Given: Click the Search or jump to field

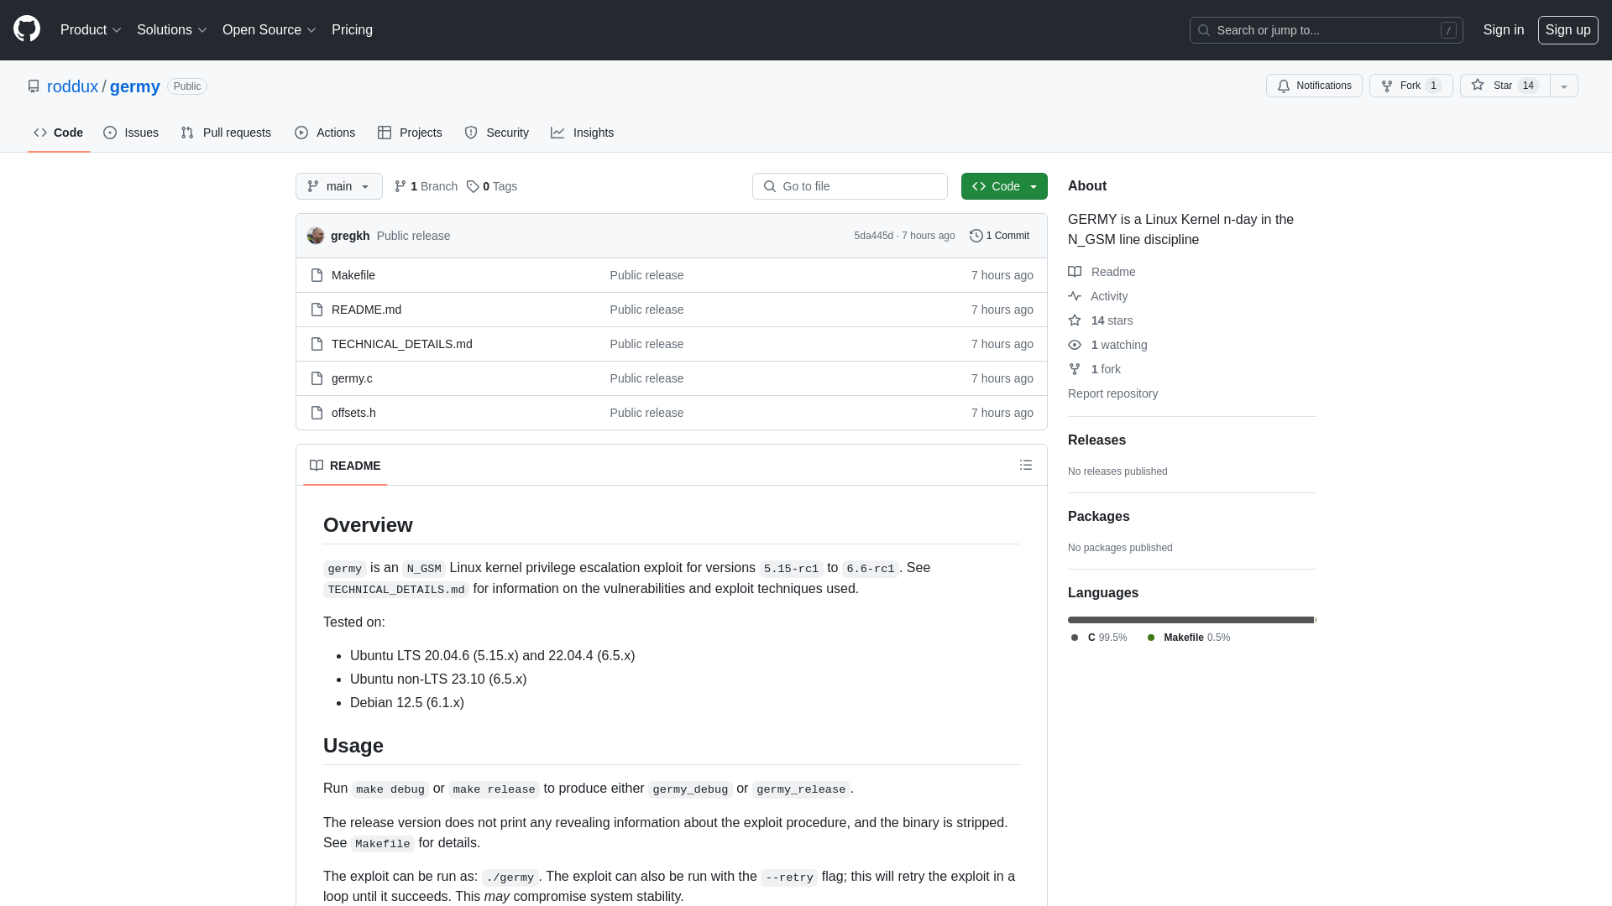Looking at the screenshot, I should coord(1327,30).
